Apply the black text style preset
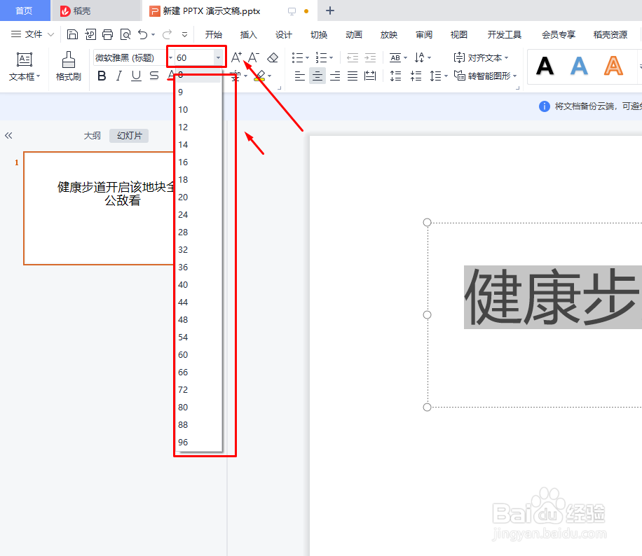Image resolution: width=642 pixels, height=556 pixels. tap(545, 66)
